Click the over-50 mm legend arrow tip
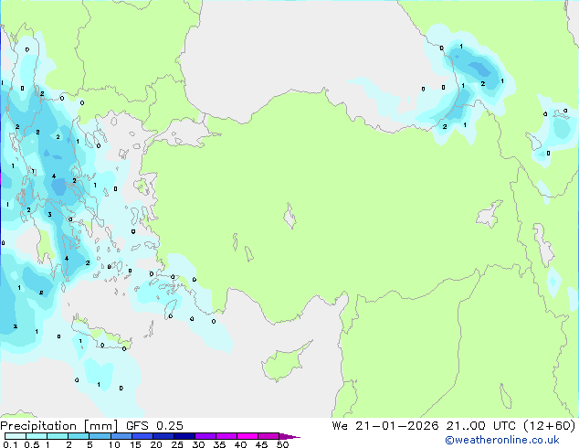 289,436
